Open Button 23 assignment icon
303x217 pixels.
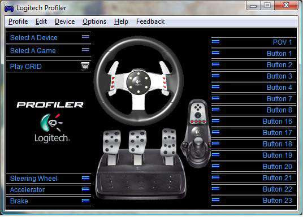[215, 199]
